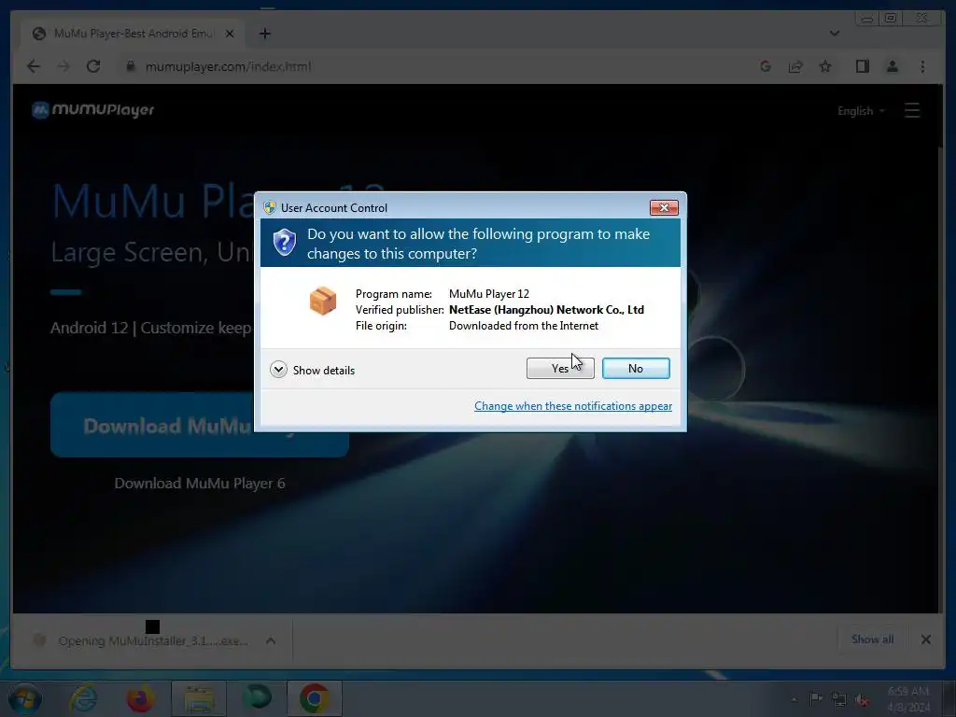Expand Show details in UAC dialog
Screen dimensions: 956x717
[x=312, y=370]
